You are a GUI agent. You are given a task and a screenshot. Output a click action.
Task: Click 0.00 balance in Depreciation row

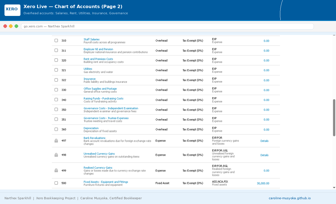click(266, 129)
